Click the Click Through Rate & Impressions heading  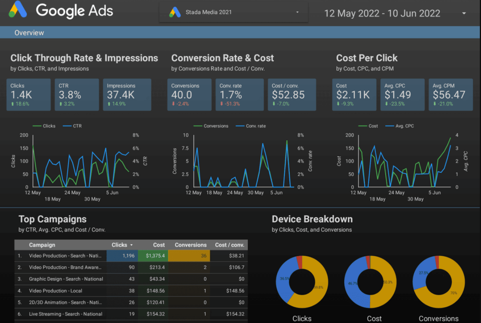pyautogui.click(x=84, y=58)
